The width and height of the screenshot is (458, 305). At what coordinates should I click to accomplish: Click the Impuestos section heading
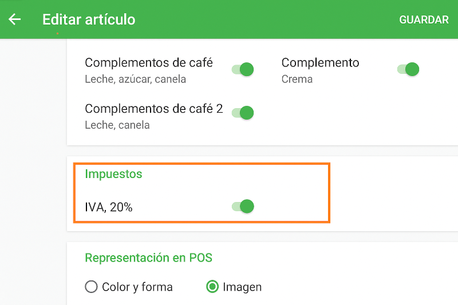(113, 174)
